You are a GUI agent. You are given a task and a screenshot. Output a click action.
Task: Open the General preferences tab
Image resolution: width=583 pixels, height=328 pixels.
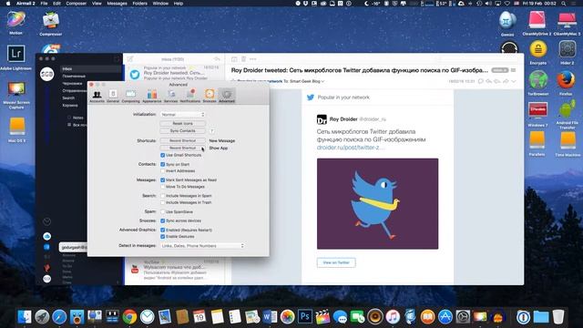click(113, 96)
